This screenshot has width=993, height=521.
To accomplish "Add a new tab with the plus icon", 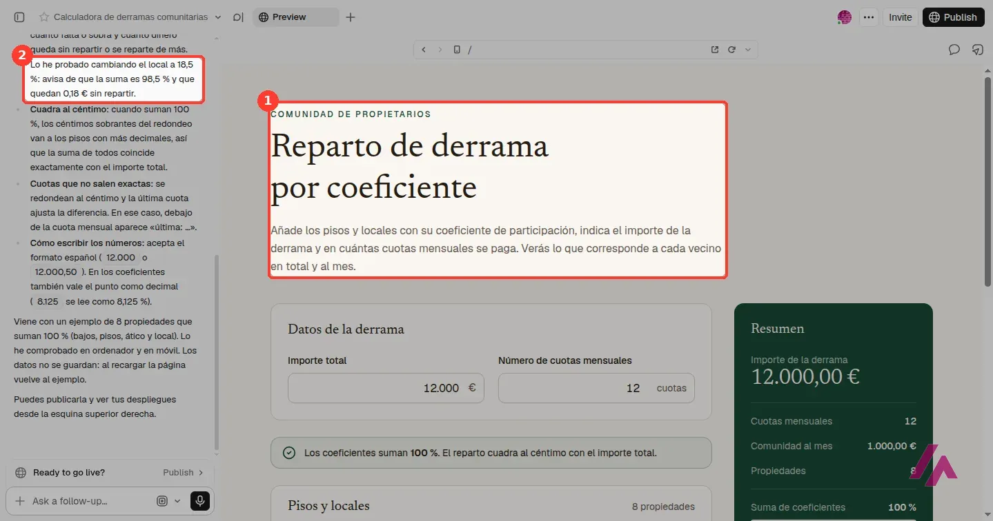I will pyautogui.click(x=351, y=17).
